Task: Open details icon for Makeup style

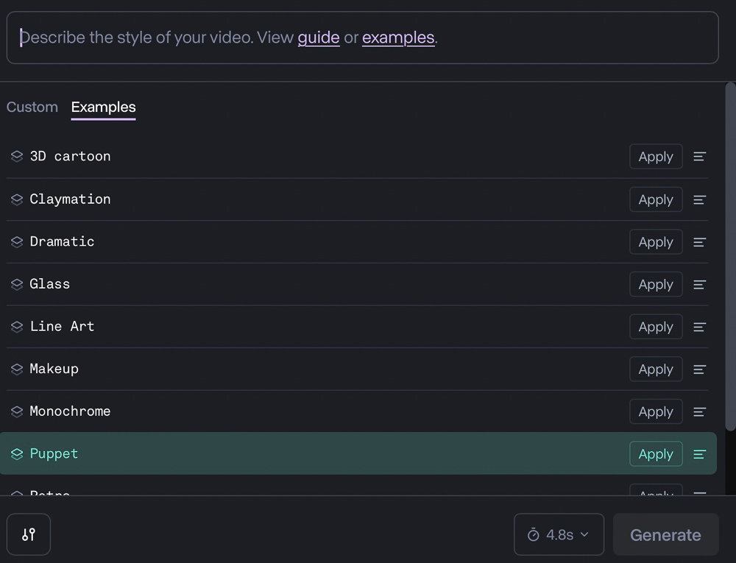Action: click(700, 369)
